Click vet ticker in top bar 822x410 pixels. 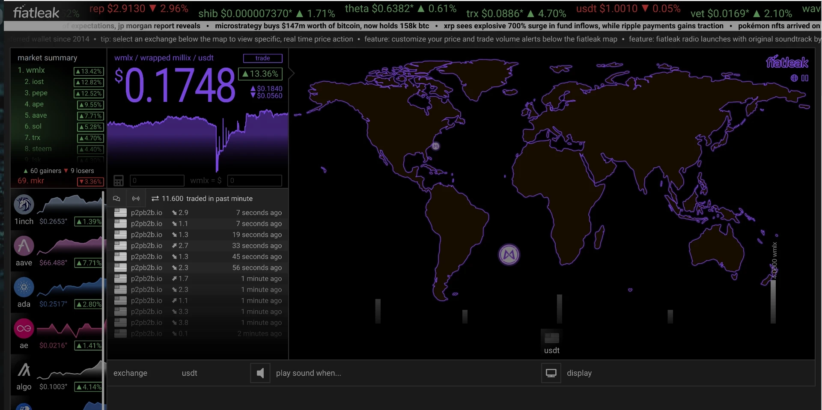pos(742,14)
